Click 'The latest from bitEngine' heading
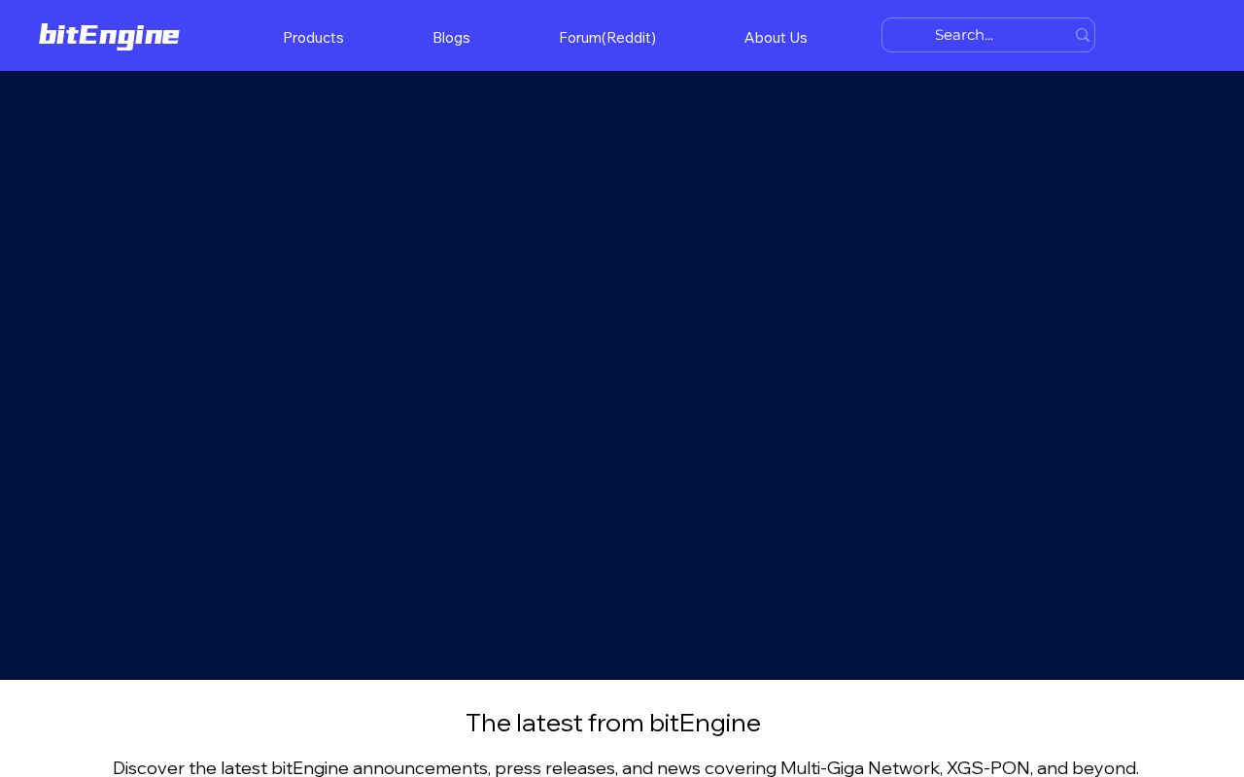Viewport: 1244px width, 777px height. 613,723
